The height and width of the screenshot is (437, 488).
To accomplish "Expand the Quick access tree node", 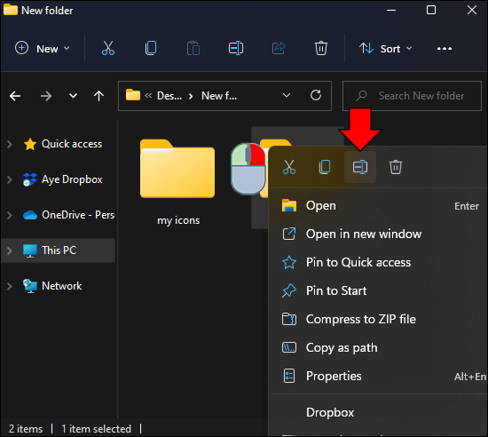I will (x=10, y=144).
